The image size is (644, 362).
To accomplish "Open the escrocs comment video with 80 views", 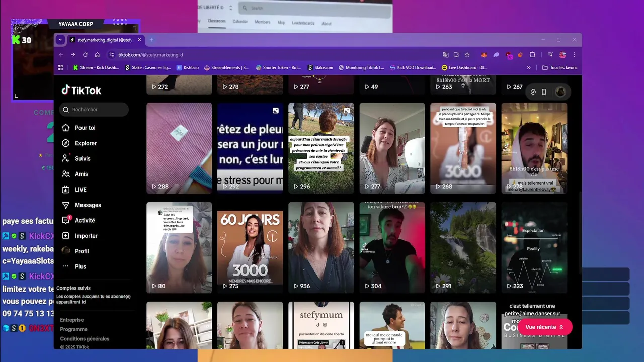I will pos(179,247).
